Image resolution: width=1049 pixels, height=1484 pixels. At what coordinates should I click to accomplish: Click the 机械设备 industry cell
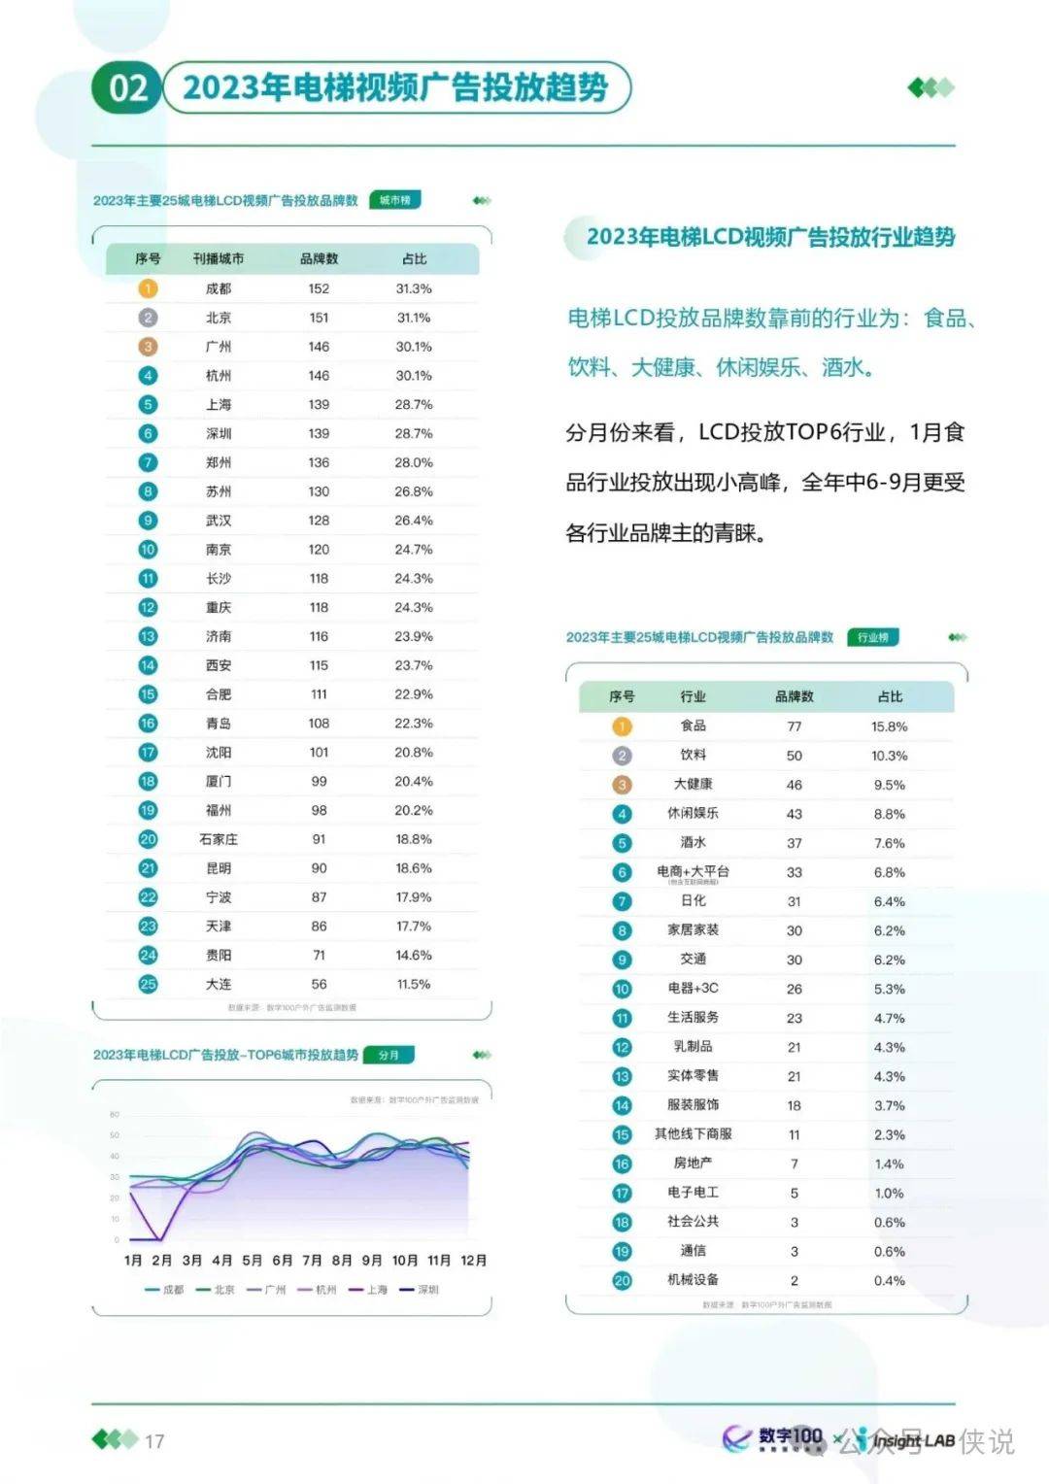(x=694, y=1279)
